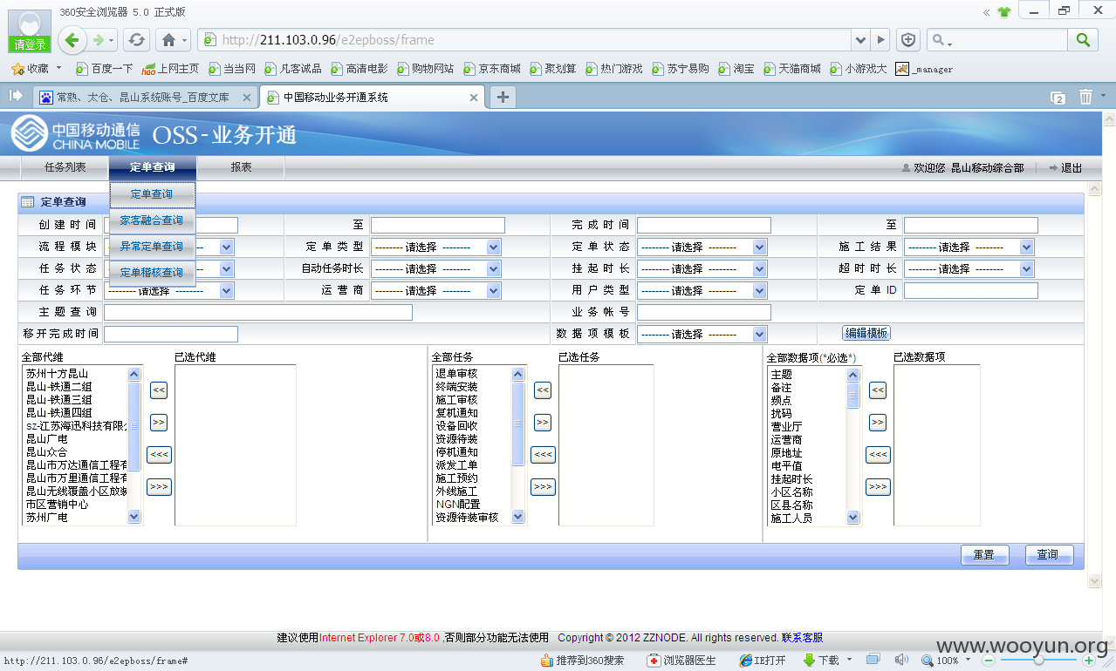Screen dimensions: 1116x671
Task: Click the 业务帐号 input field
Action: (x=704, y=313)
